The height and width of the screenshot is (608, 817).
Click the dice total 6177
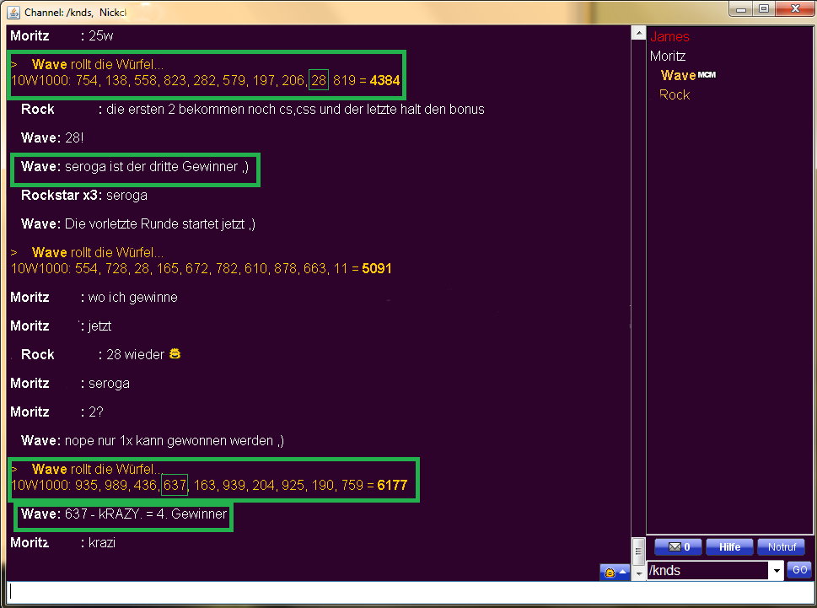[392, 485]
